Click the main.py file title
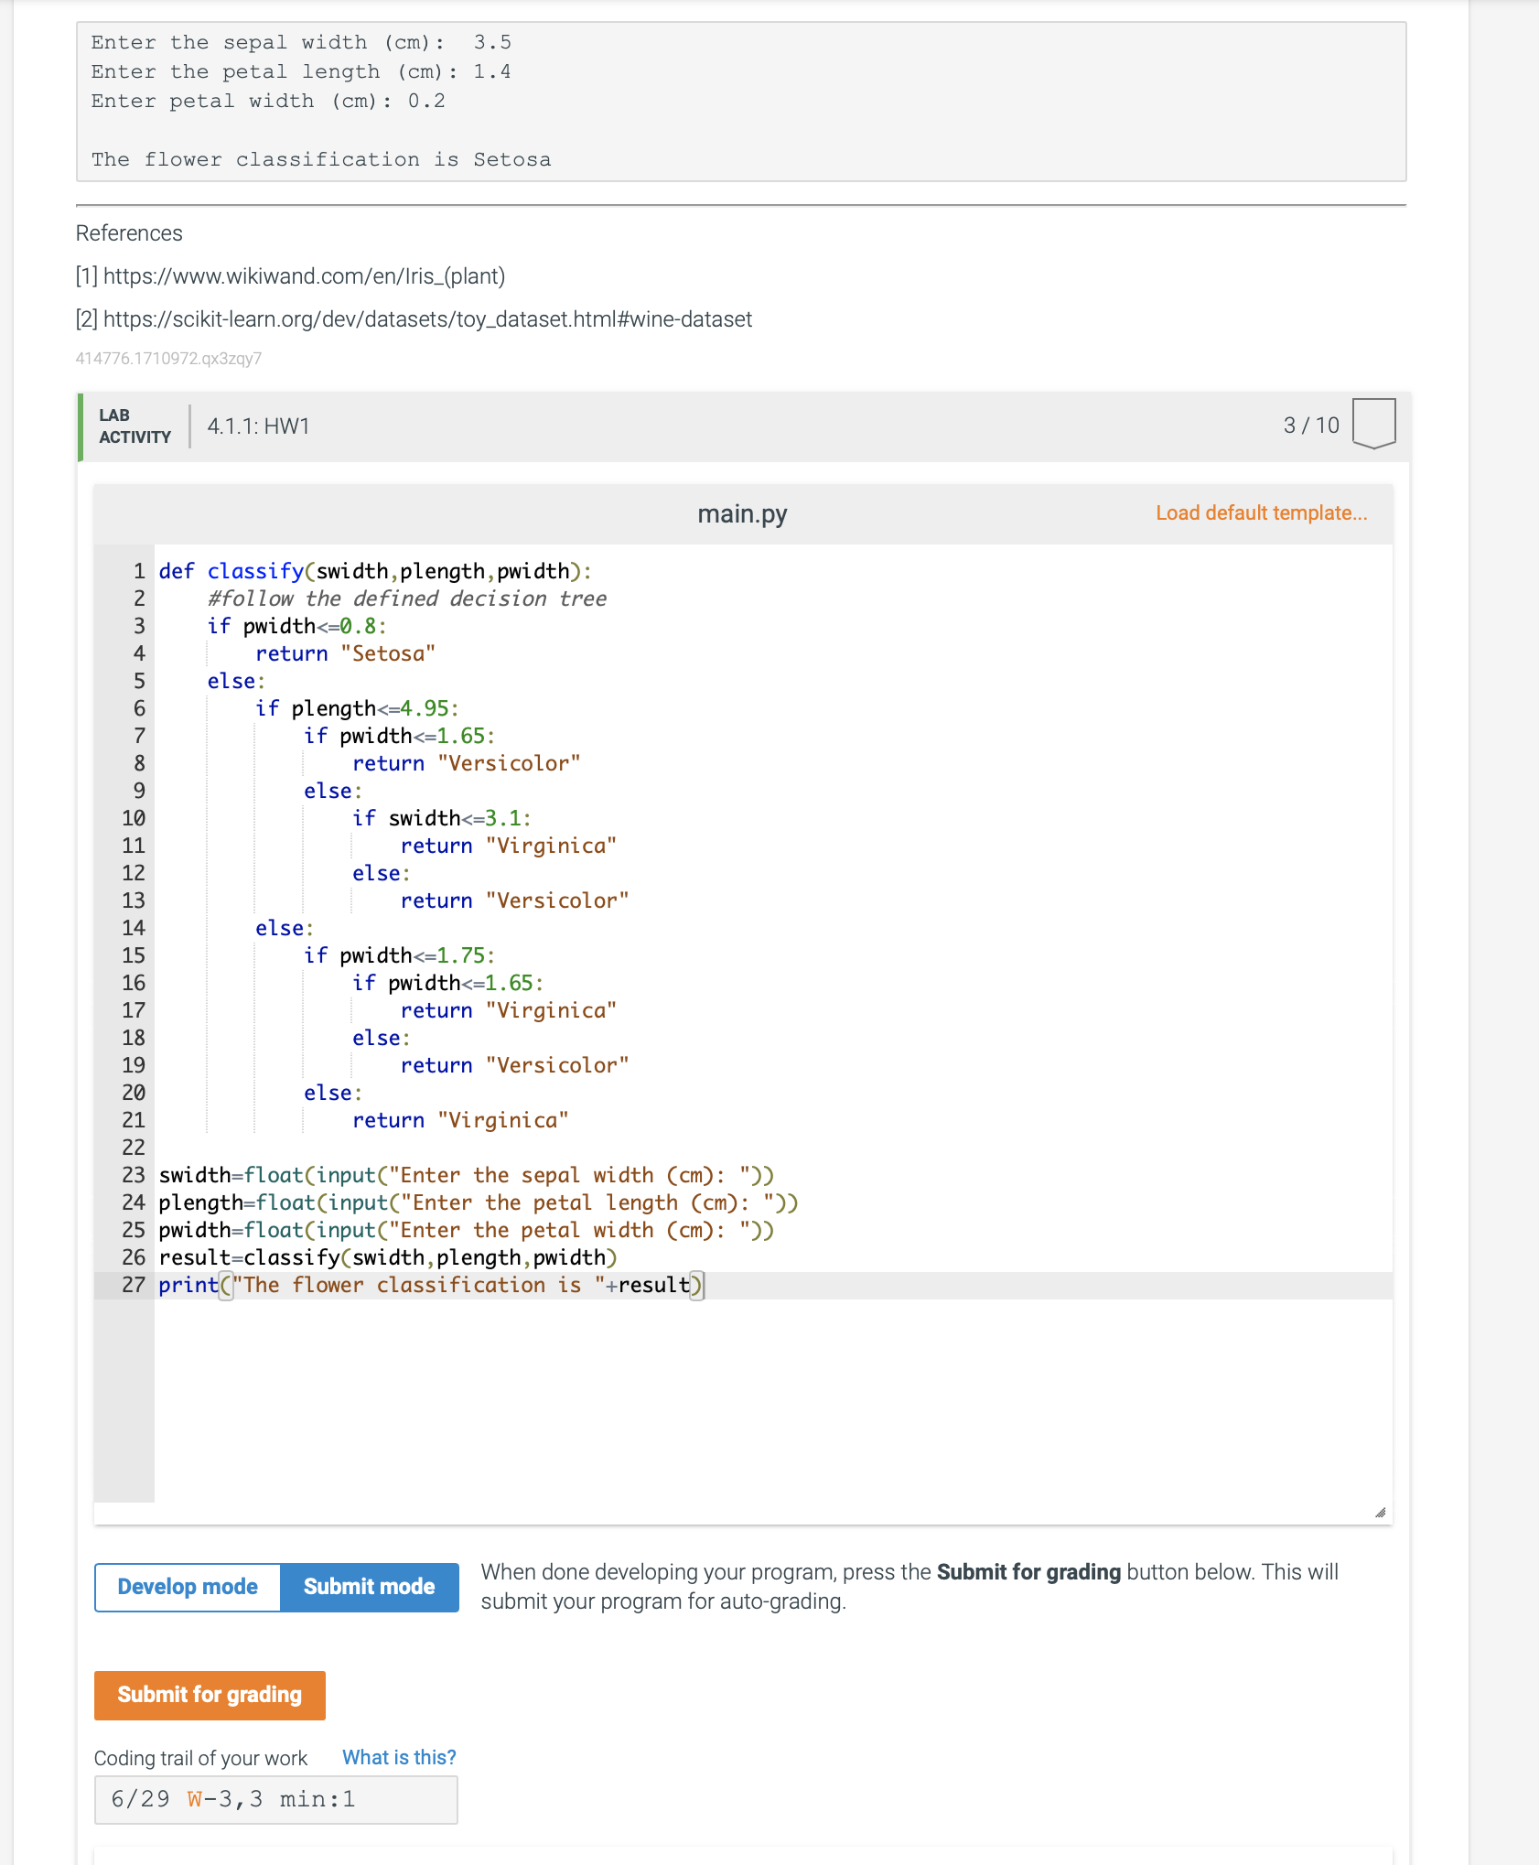This screenshot has height=1865, width=1539. tap(742, 514)
